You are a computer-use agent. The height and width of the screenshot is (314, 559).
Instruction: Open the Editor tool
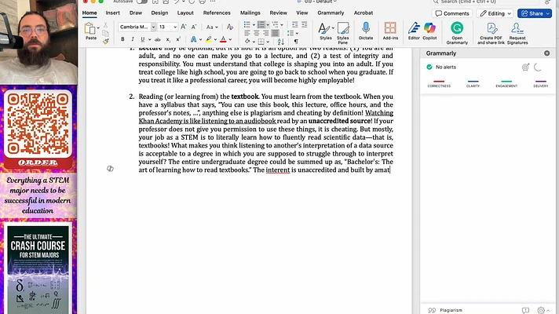(x=414, y=31)
